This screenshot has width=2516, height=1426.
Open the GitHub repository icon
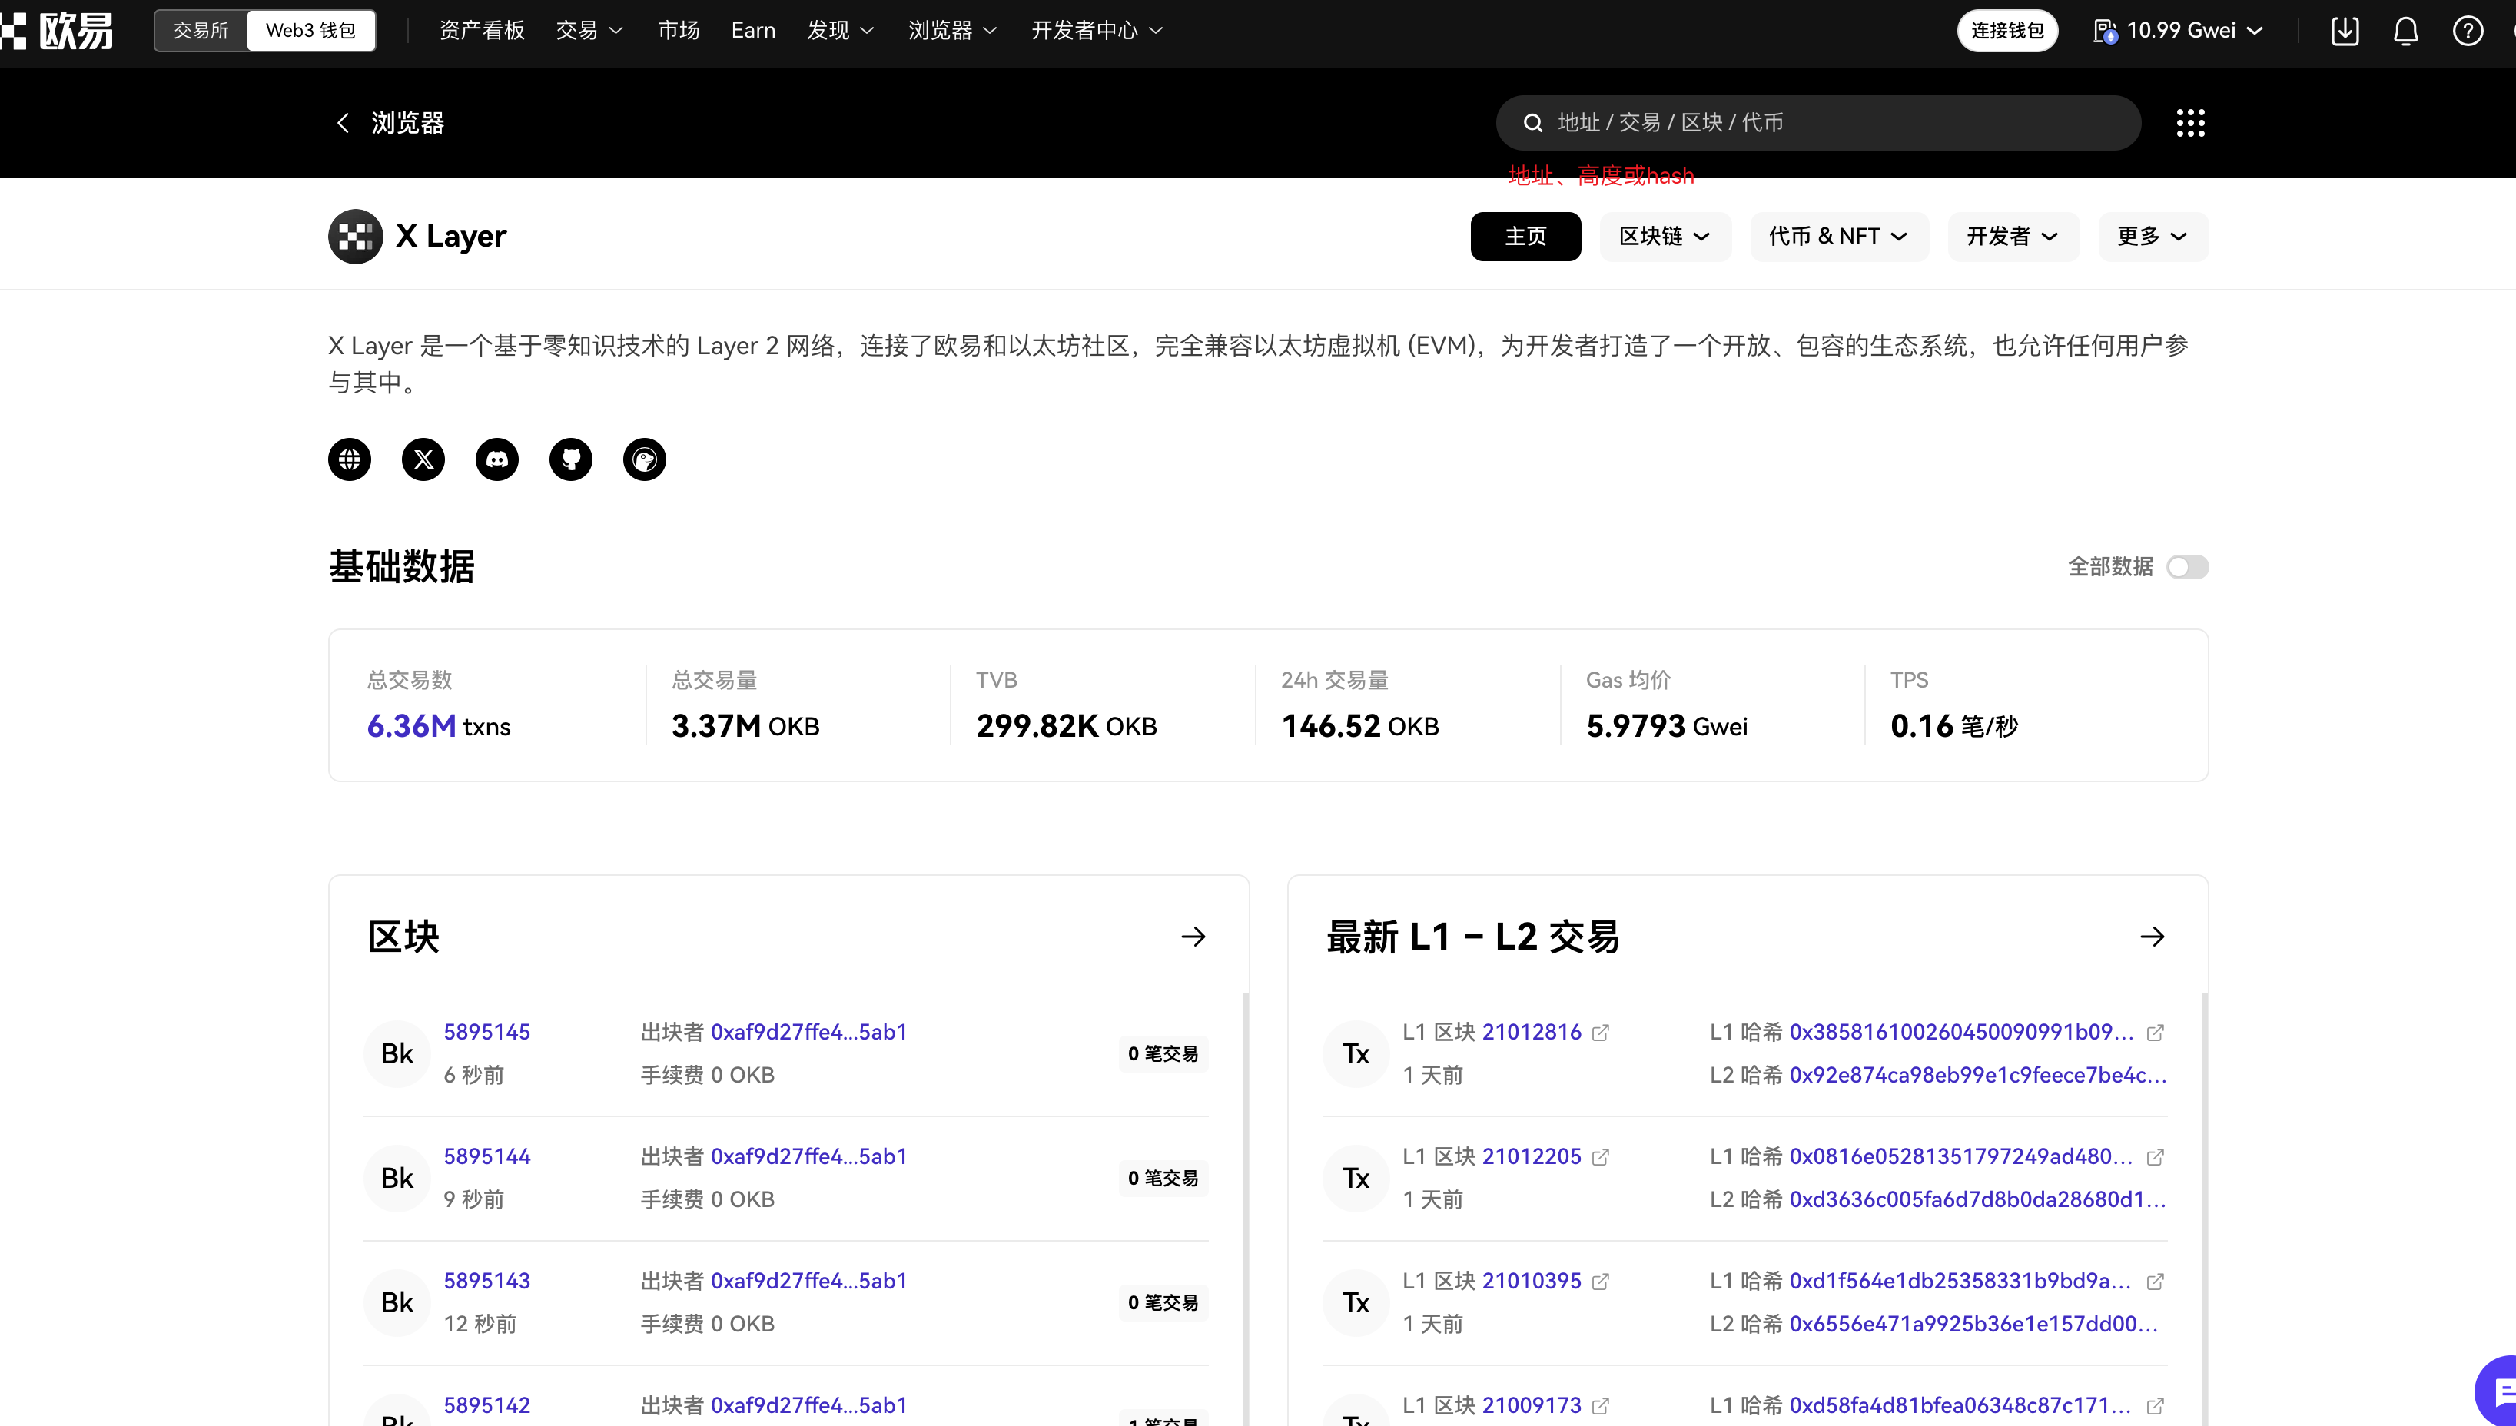(x=571, y=459)
